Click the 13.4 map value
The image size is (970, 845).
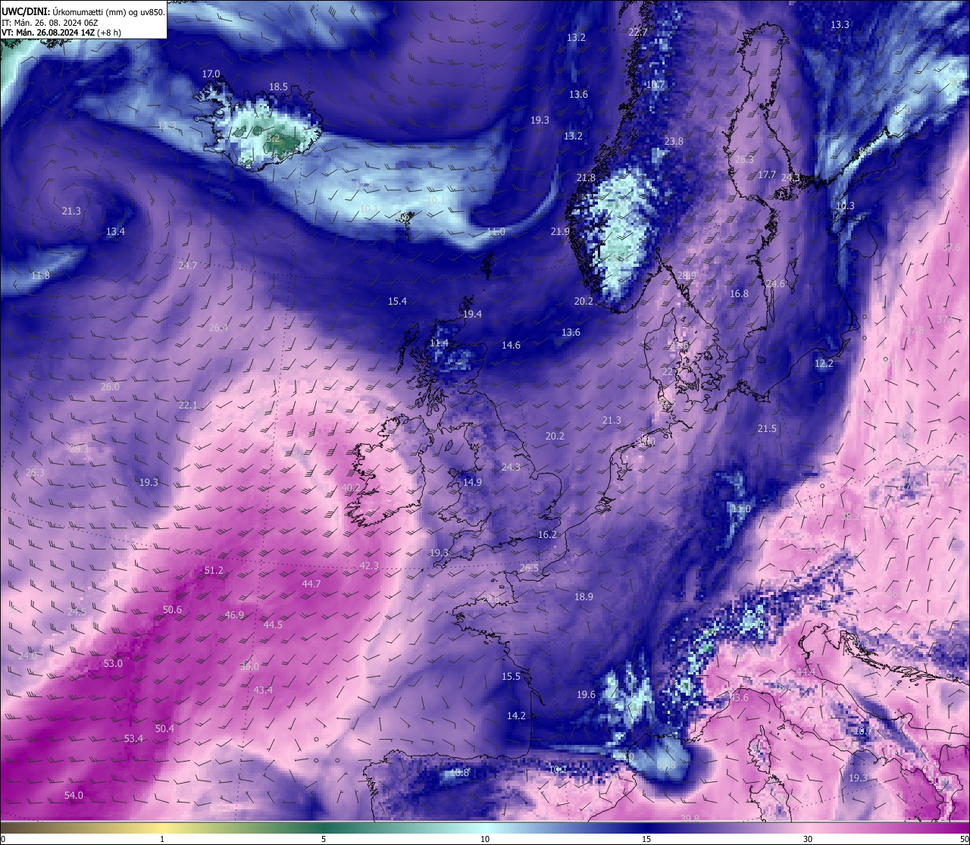(x=115, y=231)
